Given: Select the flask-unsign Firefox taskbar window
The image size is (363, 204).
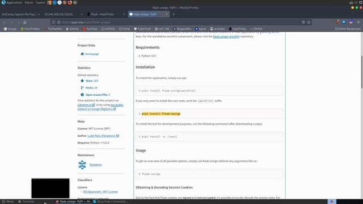Looking at the screenshot, I should tap(73, 202).
